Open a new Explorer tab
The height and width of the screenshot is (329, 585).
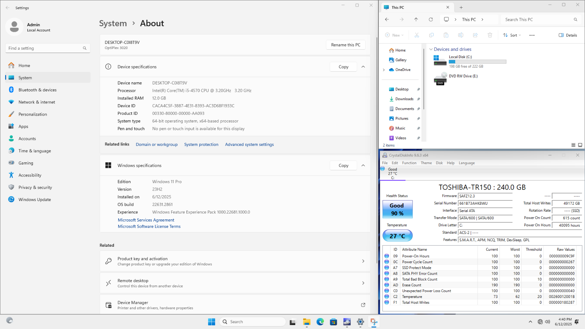(x=461, y=7)
